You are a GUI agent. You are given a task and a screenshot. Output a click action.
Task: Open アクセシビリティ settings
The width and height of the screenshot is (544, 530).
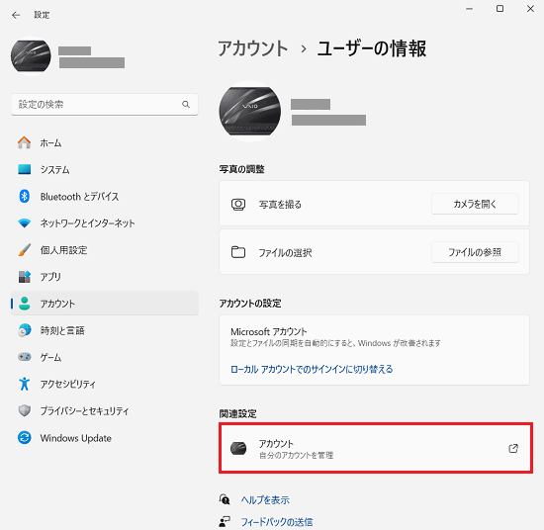[x=105, y=384]
